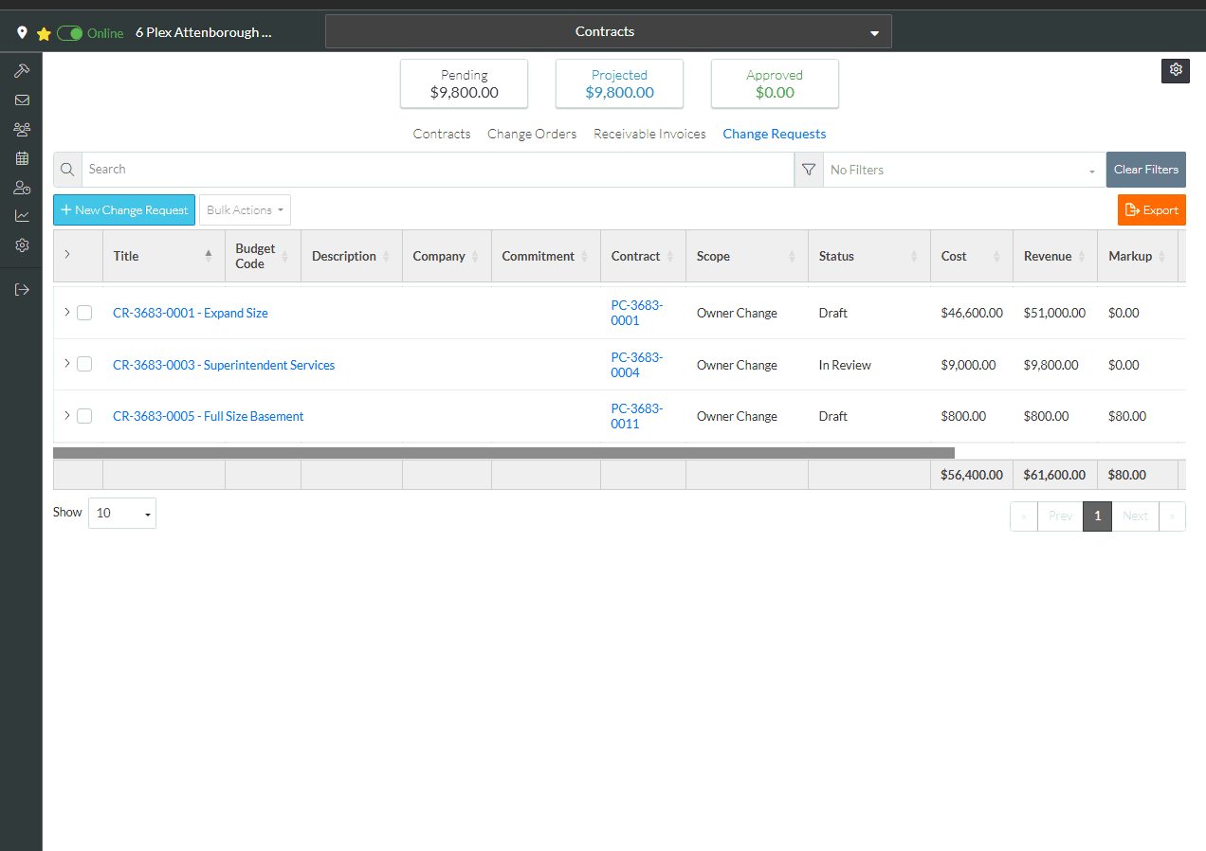Click the Approved $0.00 card
Image resolution: width=1206 pixels, height=851 pixels.
pyautogui.click(x=775, y=83)
